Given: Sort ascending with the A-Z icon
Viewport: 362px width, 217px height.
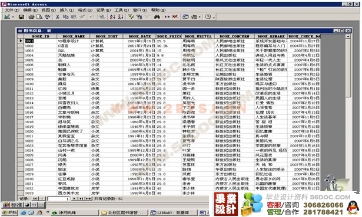Looking at the screenshot, I should point(112,17).
